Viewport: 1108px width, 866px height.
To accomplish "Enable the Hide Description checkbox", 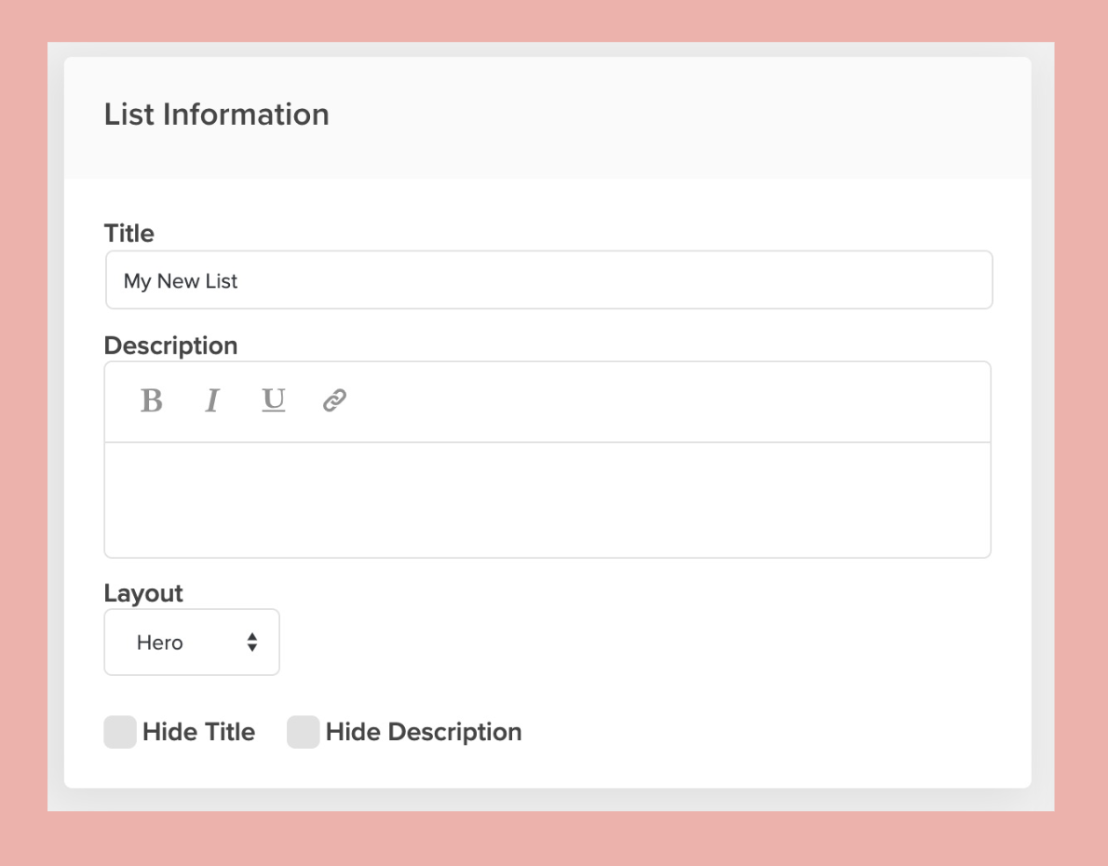I will [304, 732].
